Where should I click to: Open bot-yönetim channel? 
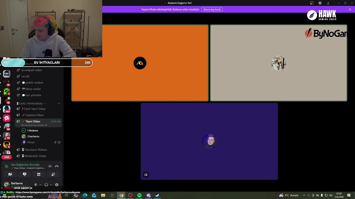tap(33, 95)
